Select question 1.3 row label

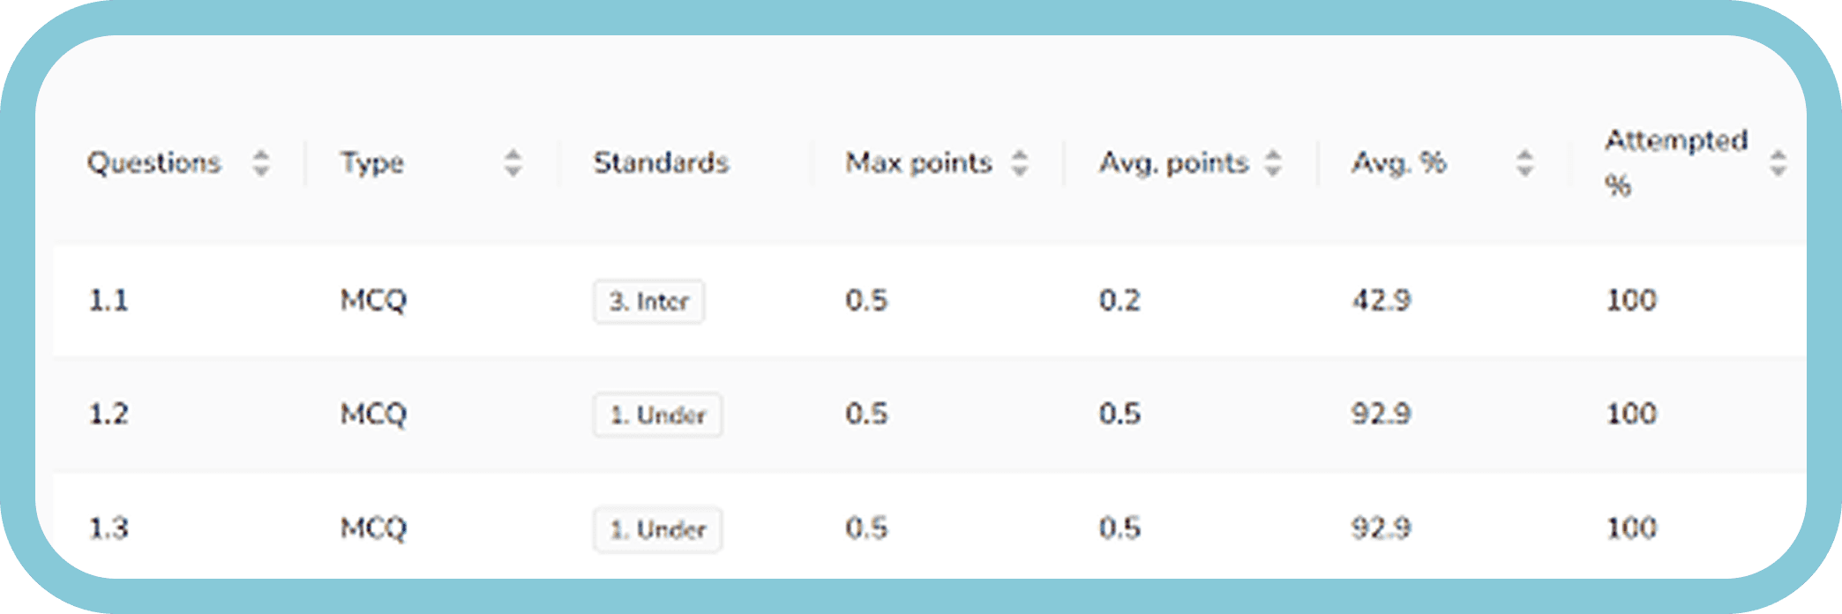pyautogui.click(x=109, y=528)
